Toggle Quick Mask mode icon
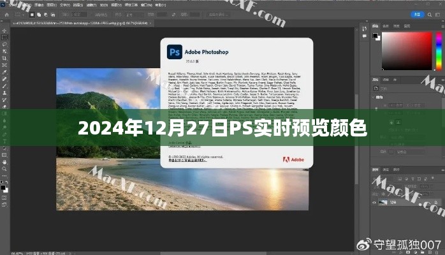This screenshot has height=255, width=445. pyautogui.click(x=4, y=198)
